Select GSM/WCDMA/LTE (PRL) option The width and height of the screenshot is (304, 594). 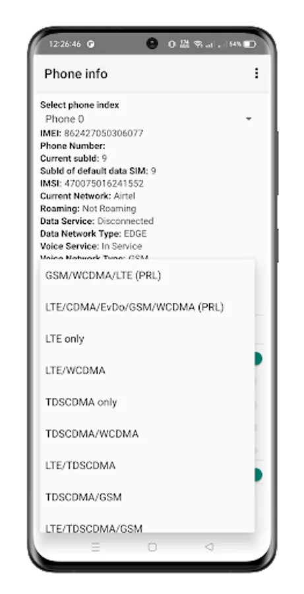(147, 275)
